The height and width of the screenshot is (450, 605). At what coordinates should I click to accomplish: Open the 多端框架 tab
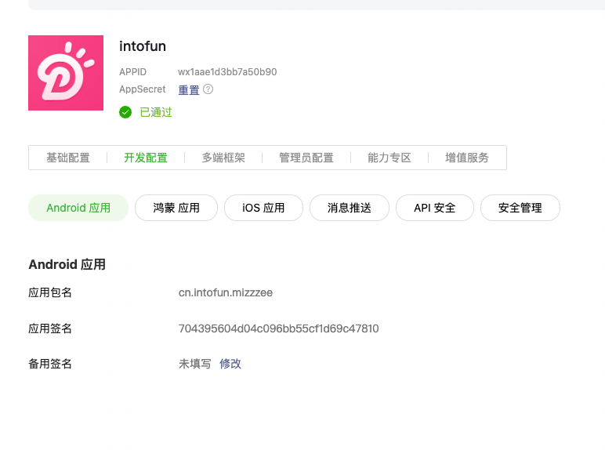pos(223,158)
